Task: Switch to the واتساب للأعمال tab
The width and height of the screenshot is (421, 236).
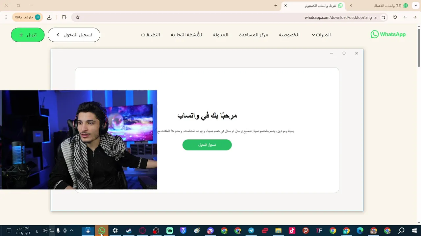Action: coord(379,6)
